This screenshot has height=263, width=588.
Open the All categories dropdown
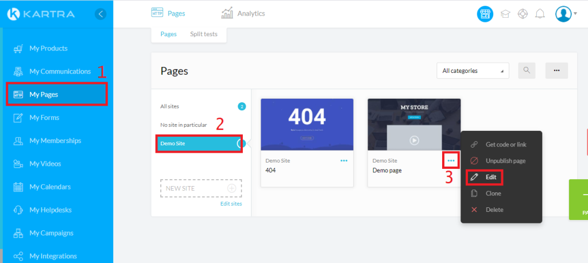coord(472,71)
